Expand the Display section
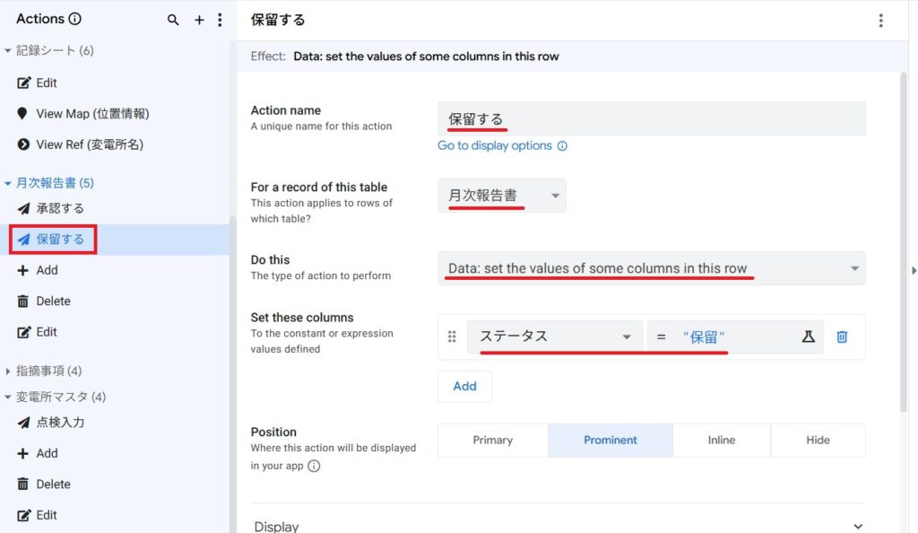The height and width of the screenshot is (533, 918). [857, 527]
